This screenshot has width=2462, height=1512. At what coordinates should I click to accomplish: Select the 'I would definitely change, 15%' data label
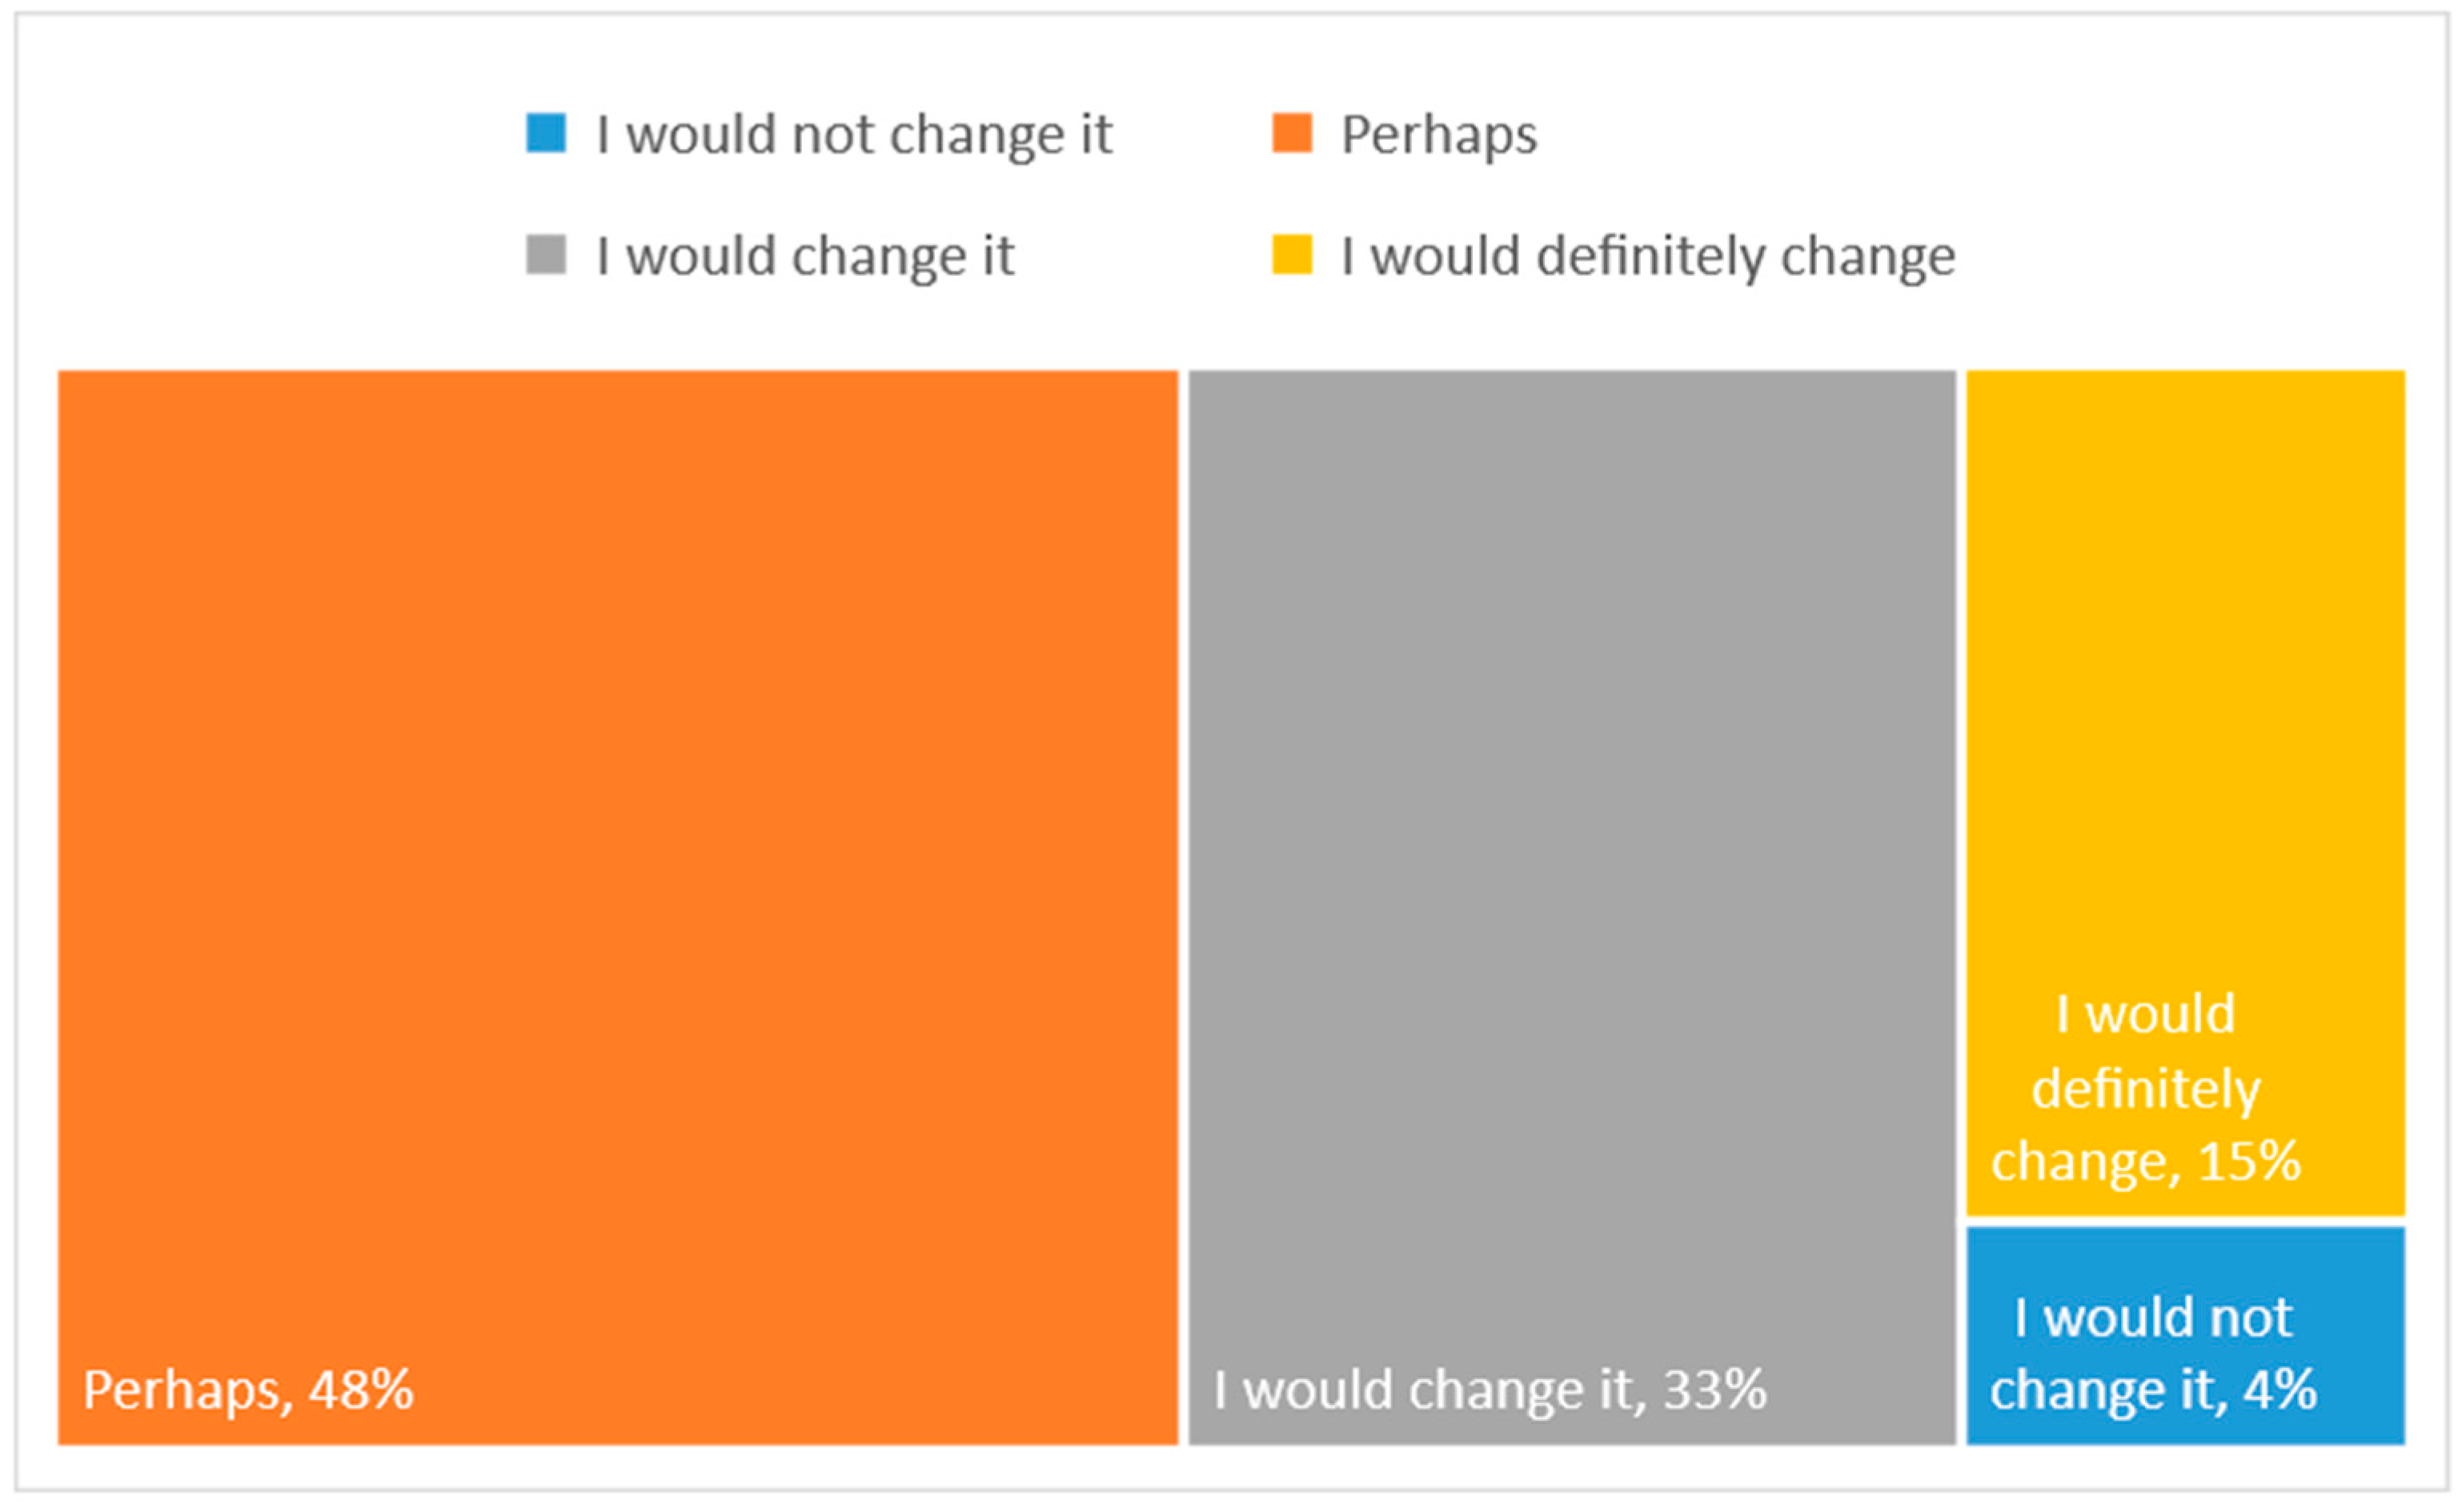(x=2146, y=1088)
